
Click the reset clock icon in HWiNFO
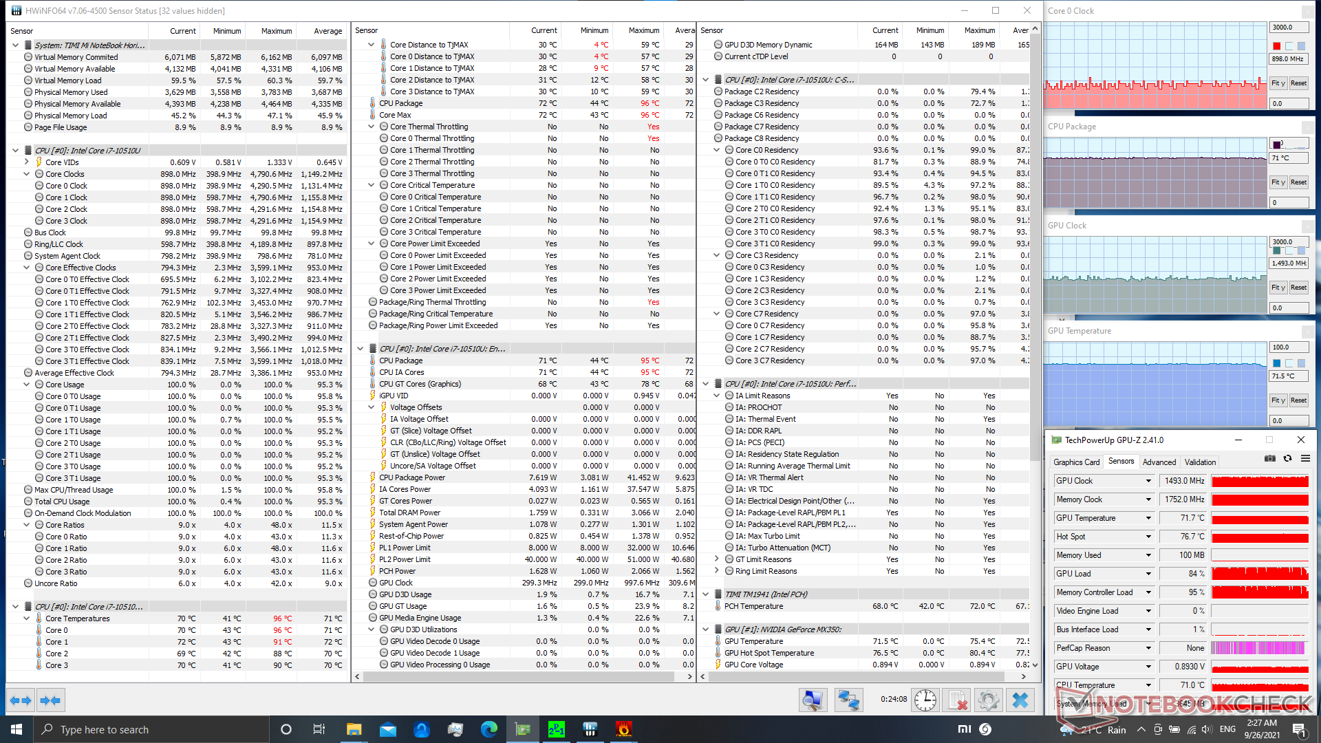[x=925, y=700]
